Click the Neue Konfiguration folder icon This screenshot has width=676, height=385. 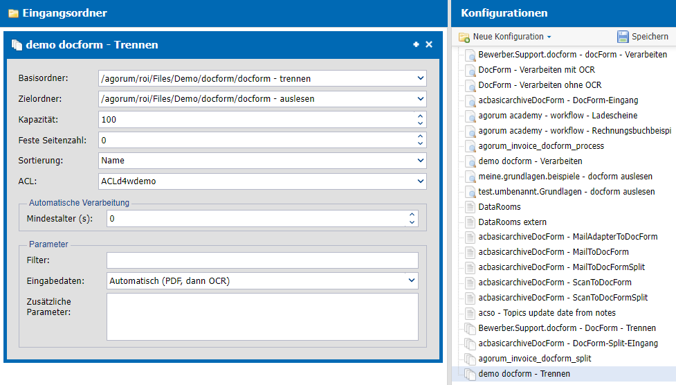click(464, 37)
